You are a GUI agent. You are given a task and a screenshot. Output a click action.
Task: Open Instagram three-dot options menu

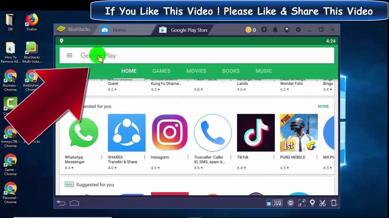(188, 157)
